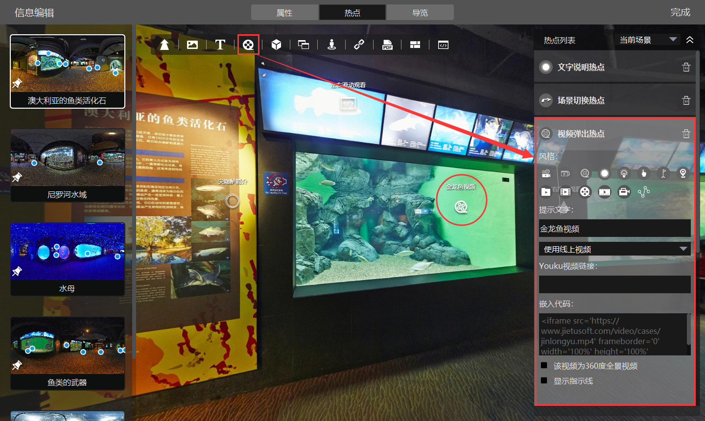Choose the map pin hotspot style icon

point(682,173)
